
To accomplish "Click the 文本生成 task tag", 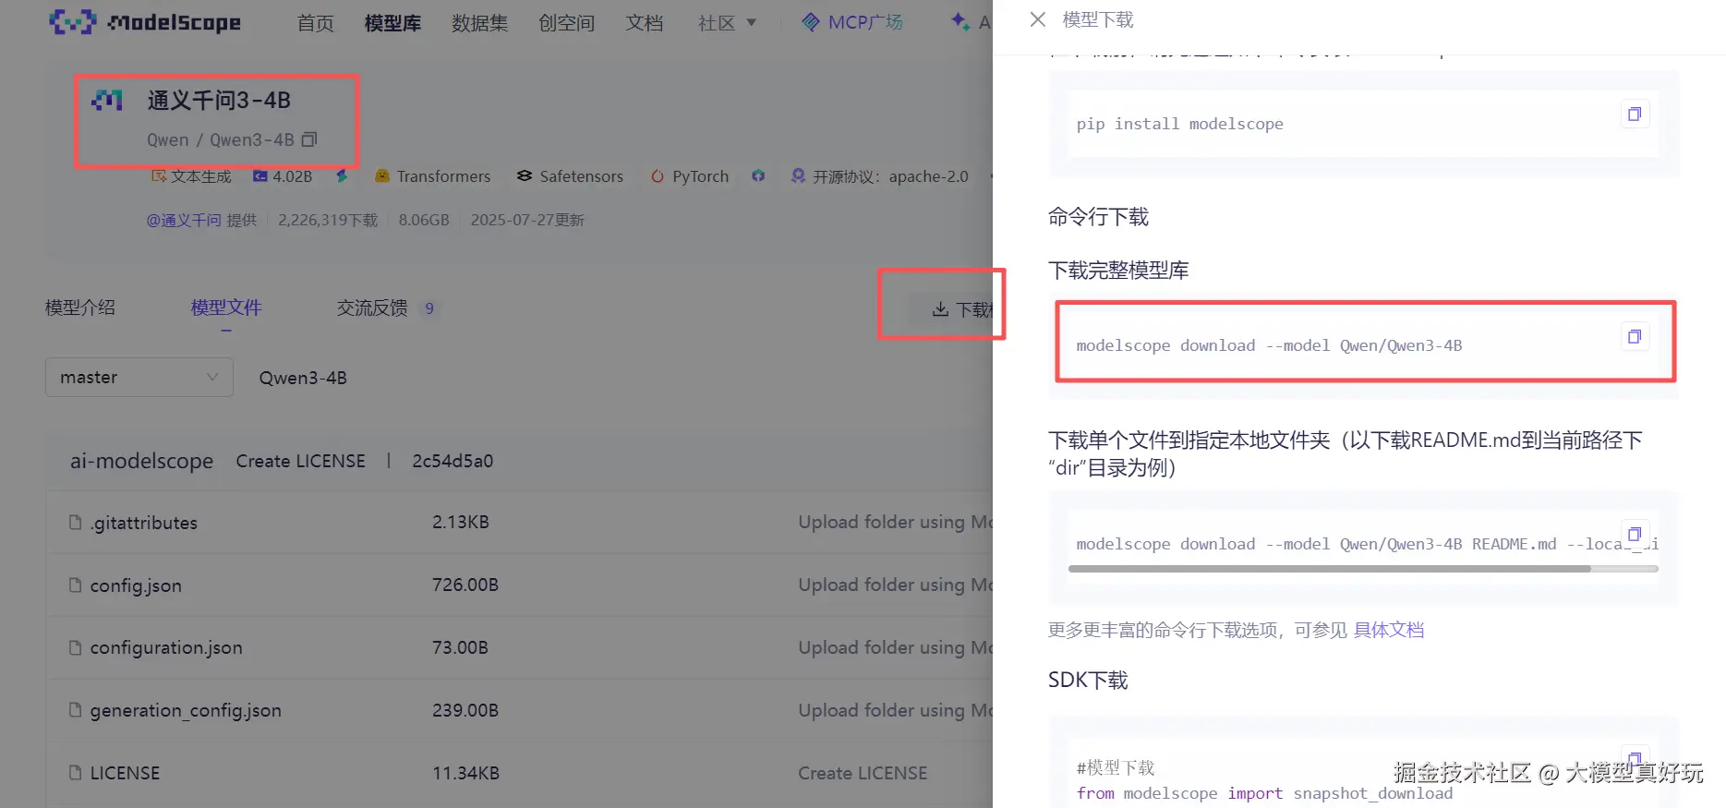I will (191, 176).
